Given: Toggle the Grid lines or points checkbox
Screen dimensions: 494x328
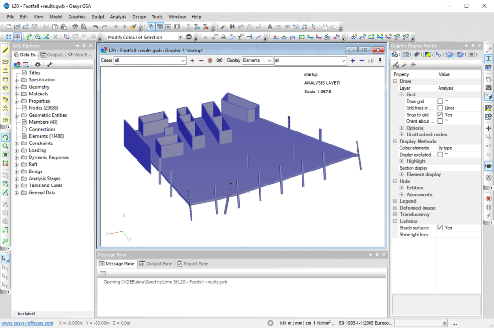Looking at the screenshot, I should [x=440, y=108].
